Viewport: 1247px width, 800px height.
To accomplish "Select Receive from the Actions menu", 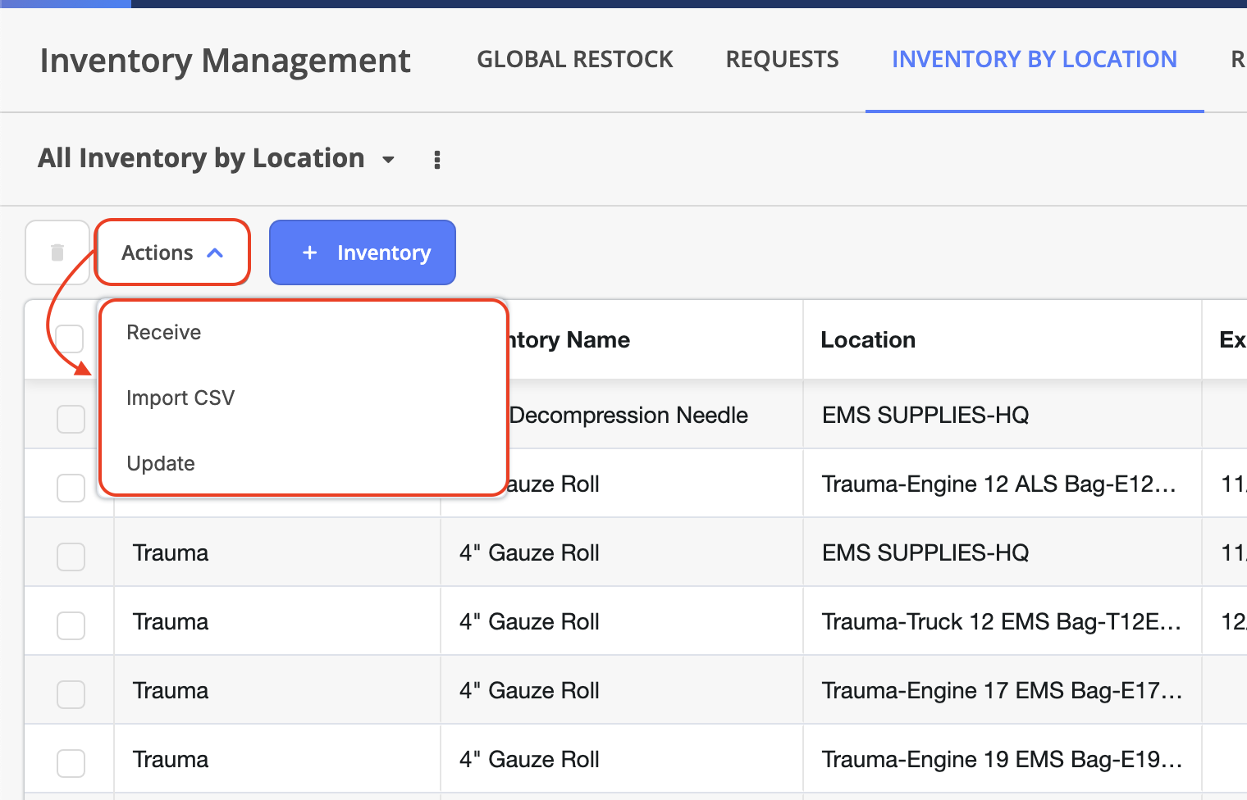I will [164, 332].
